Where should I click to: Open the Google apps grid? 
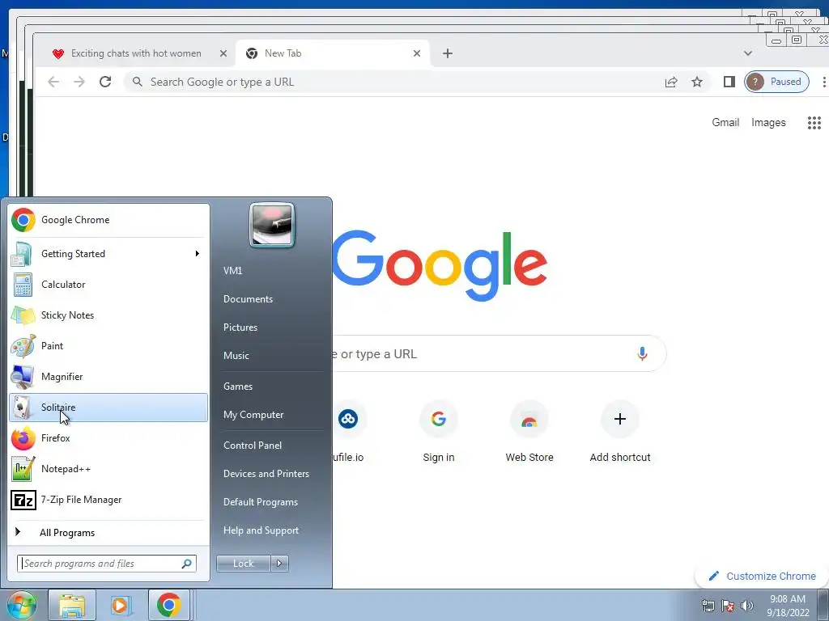click(814, 123)
